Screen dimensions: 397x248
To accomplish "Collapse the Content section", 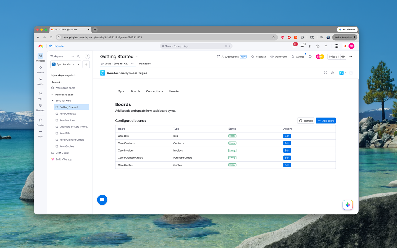I will pos(57,82).
